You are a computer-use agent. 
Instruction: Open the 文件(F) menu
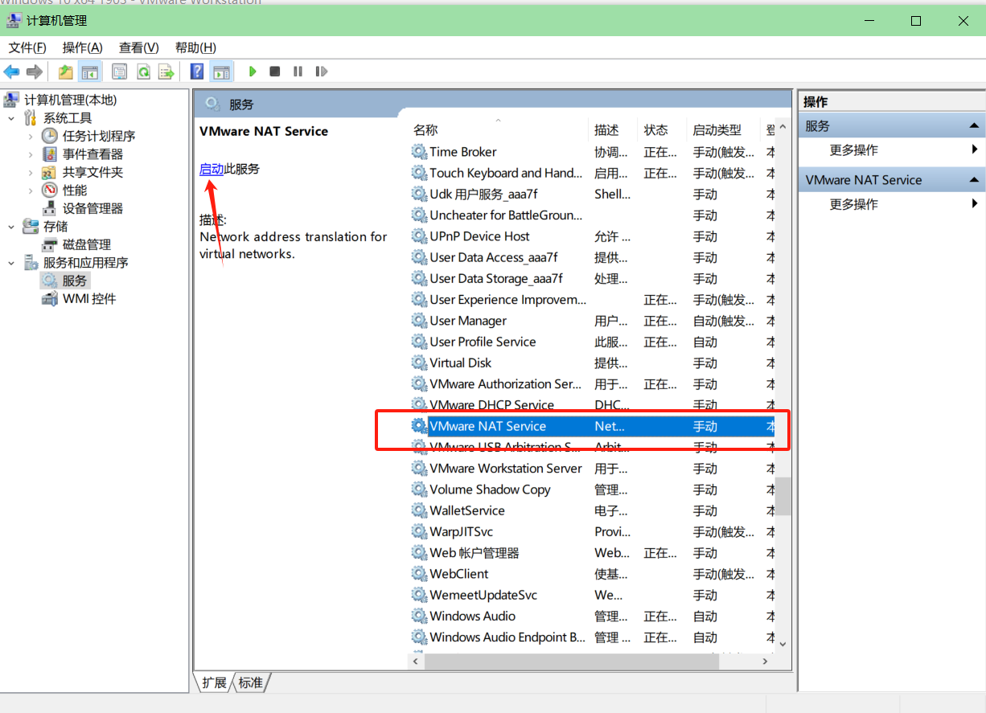(x=27, y=47)
